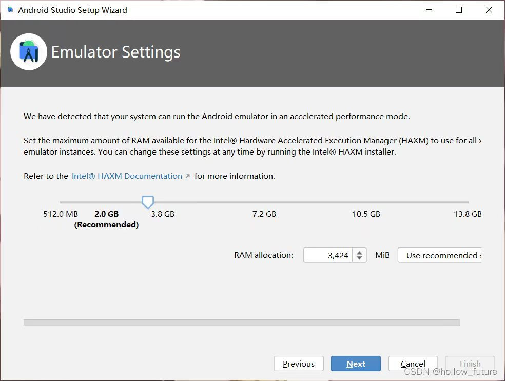
Task: Click Use recommended settings button
Action: point(440,255)
